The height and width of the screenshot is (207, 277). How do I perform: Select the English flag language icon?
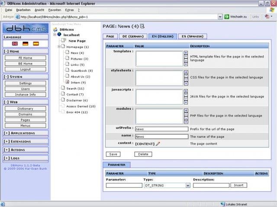15,44
